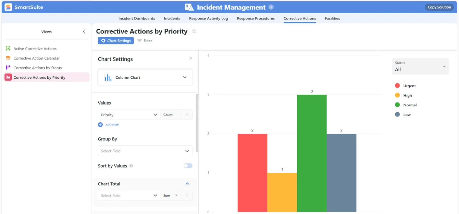
Task: Click the calendar icon for Corrective Action Calendar
Action: (x=8, y=58)
